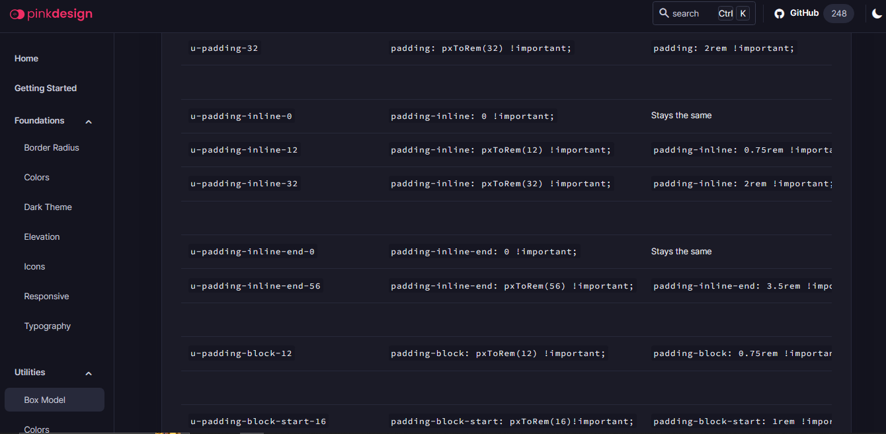Open Elevation page

(x=42, y=237)
